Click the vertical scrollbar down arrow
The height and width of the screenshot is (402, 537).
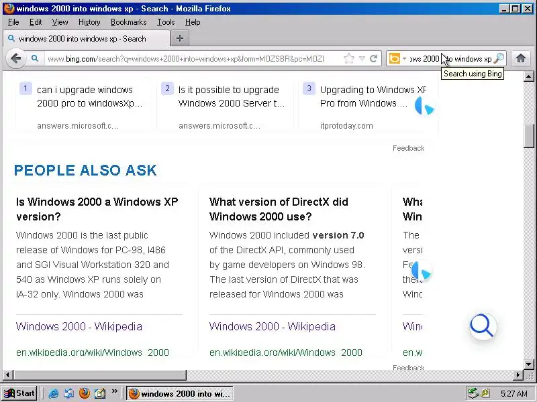pos(529,364)
